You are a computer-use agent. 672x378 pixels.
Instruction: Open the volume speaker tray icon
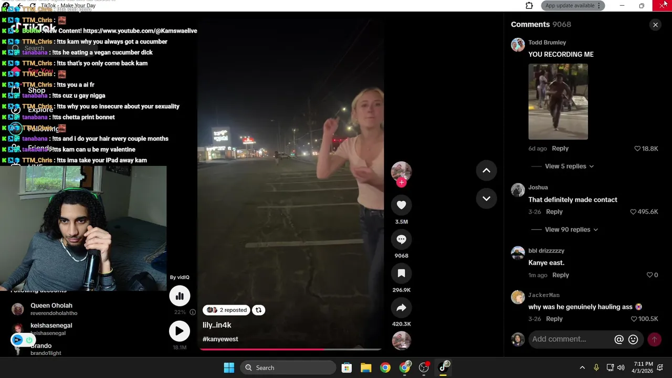(x=621, y=367)
